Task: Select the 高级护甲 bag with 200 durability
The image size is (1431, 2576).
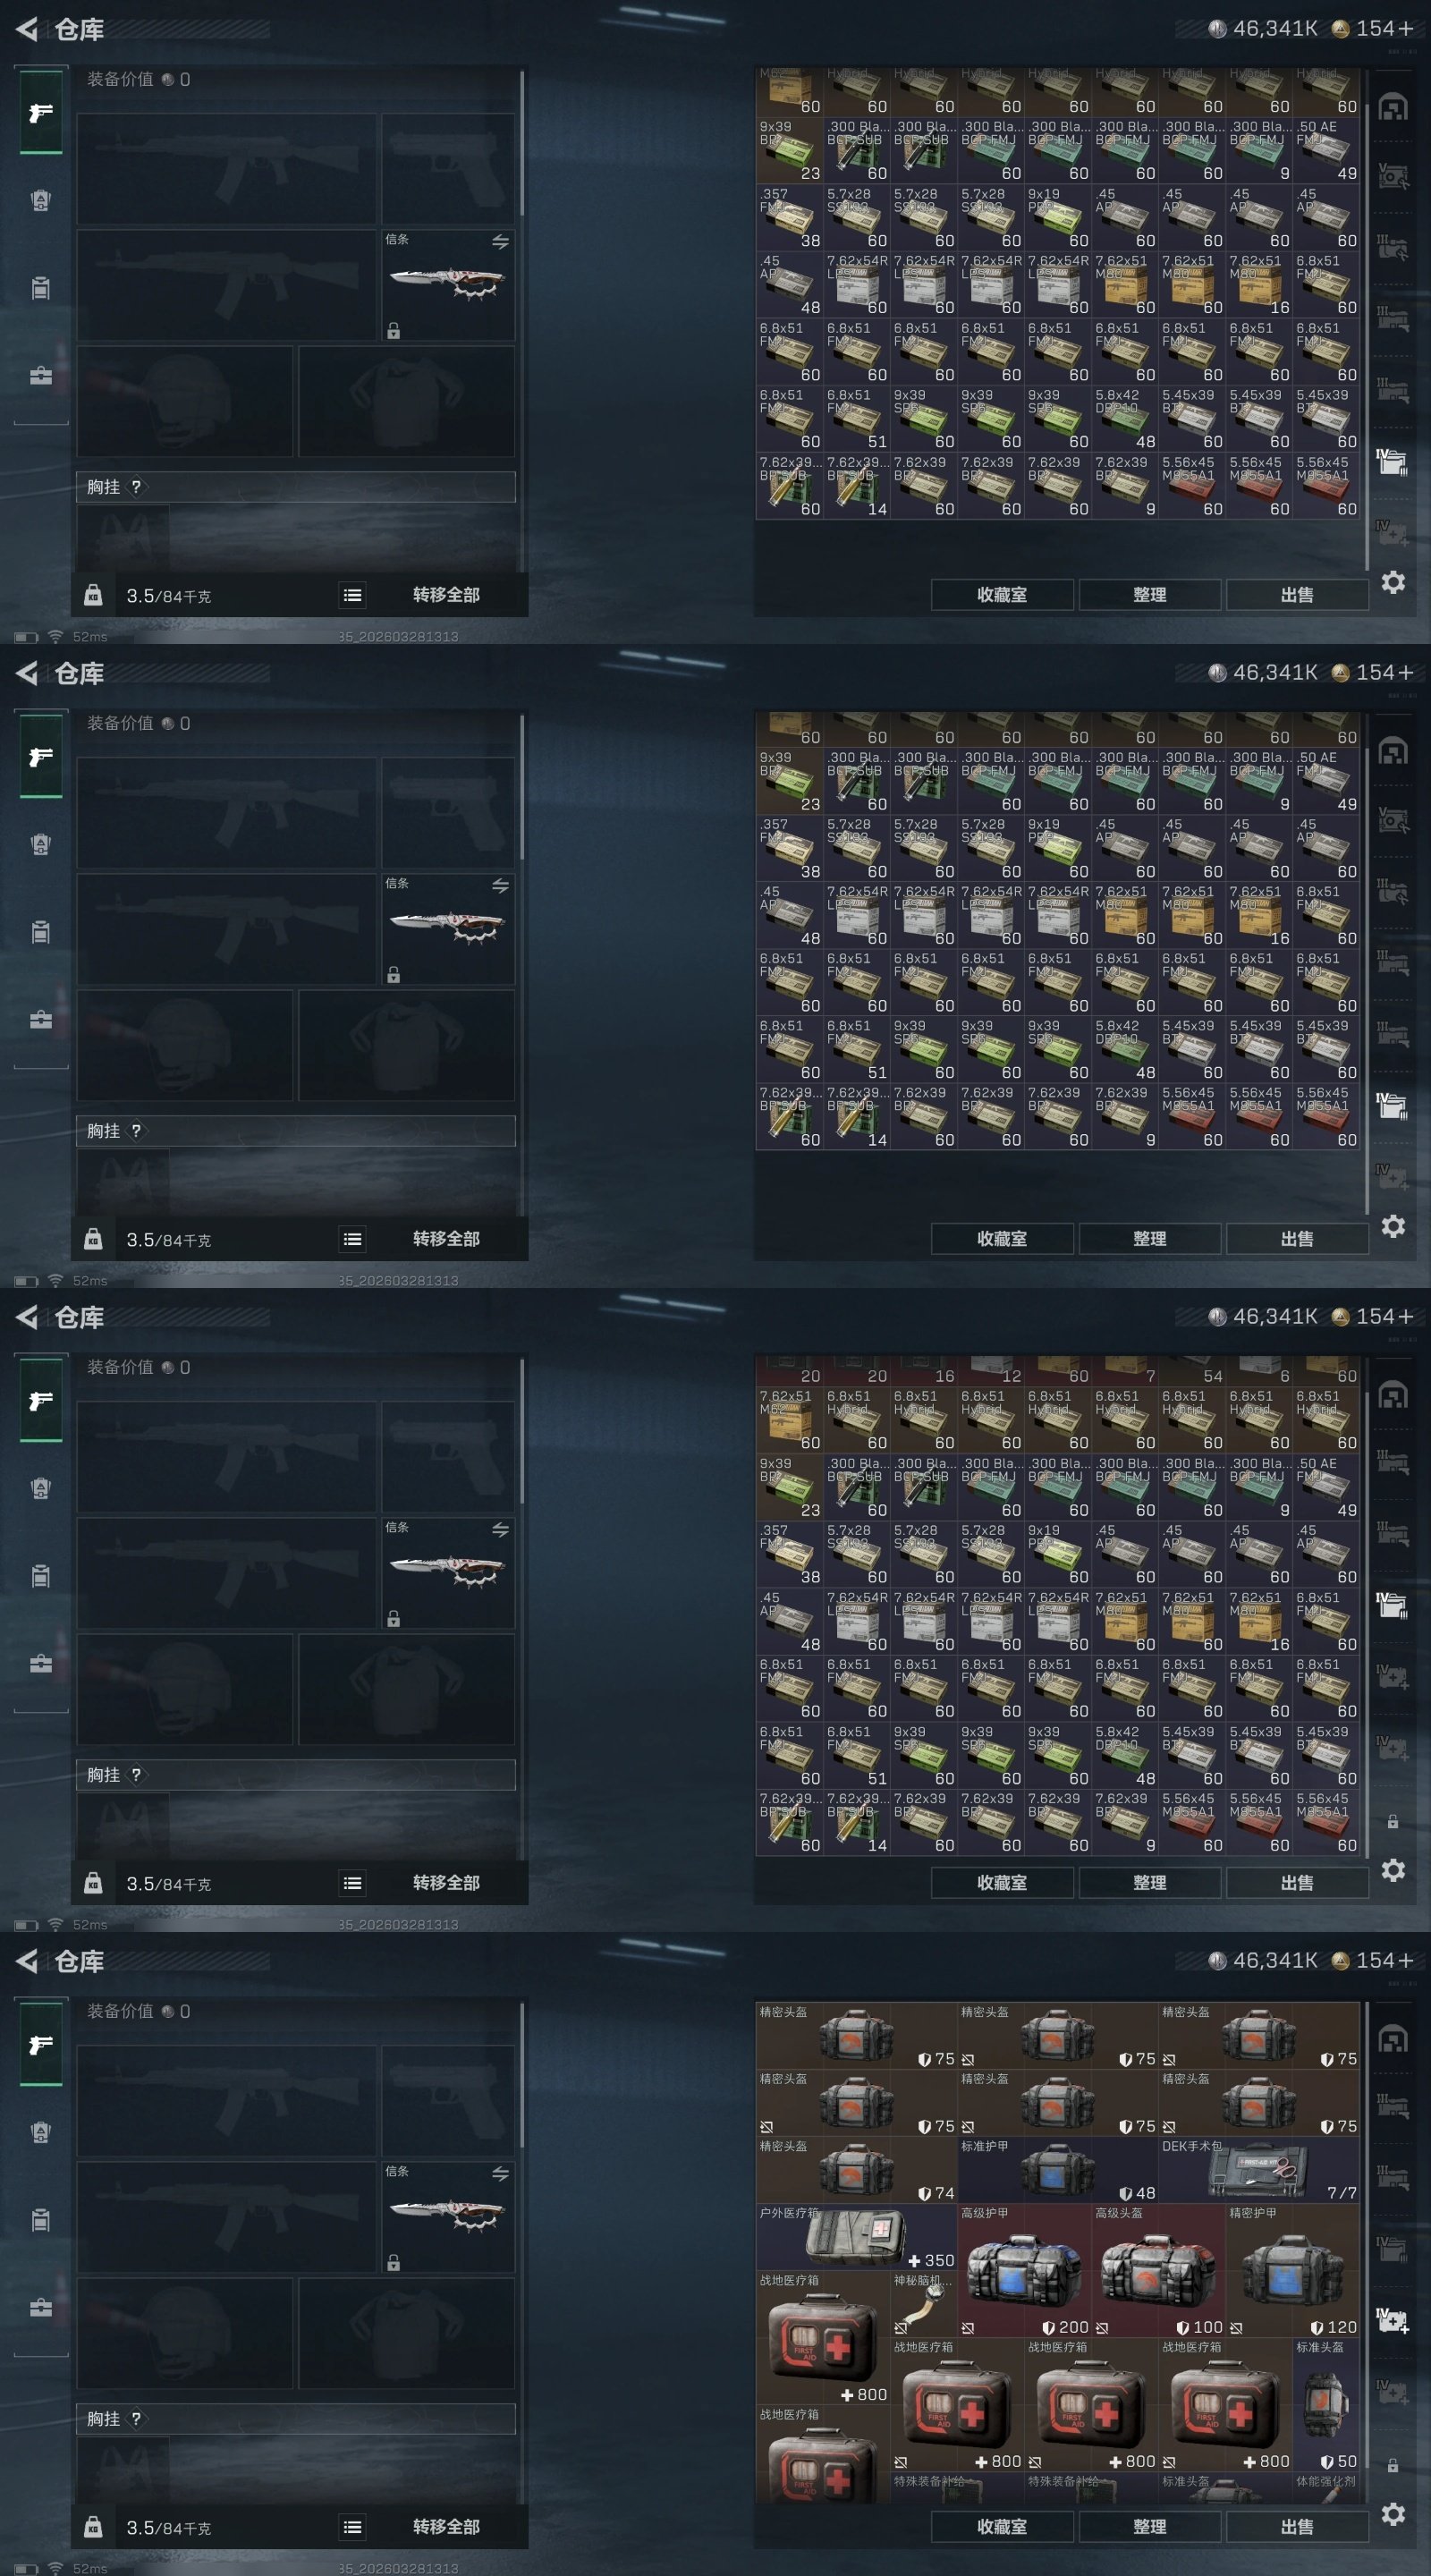Action: point(1024,2270)
